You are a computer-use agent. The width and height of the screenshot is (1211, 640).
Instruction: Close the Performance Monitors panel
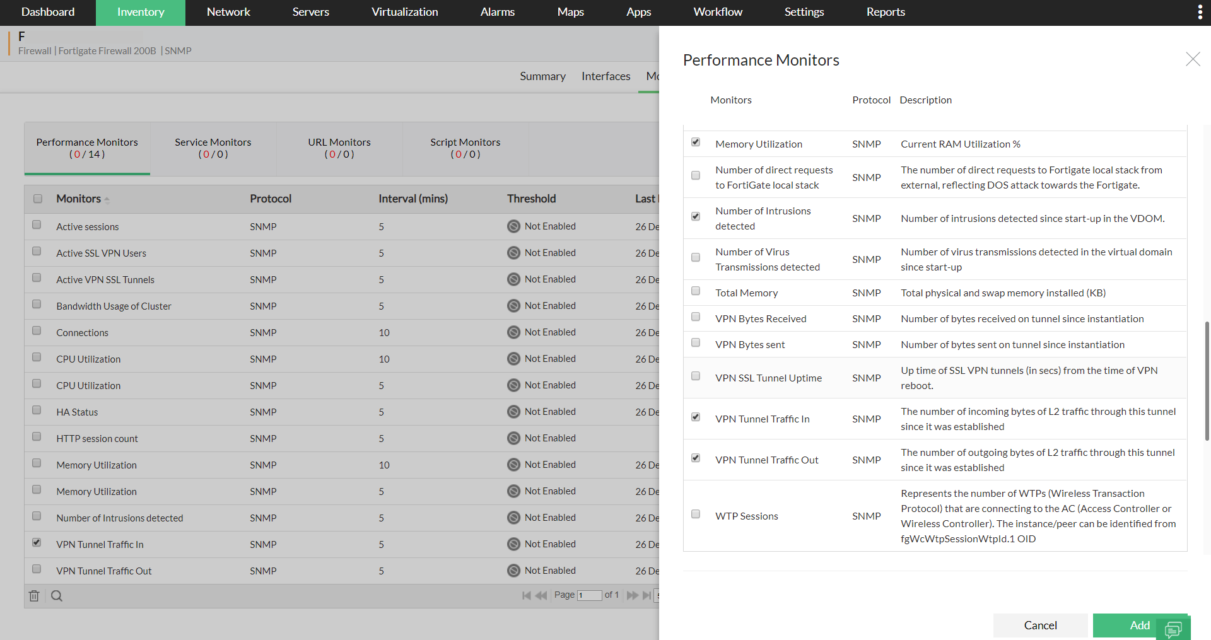pyautogui.click(x=1193, y=59)
